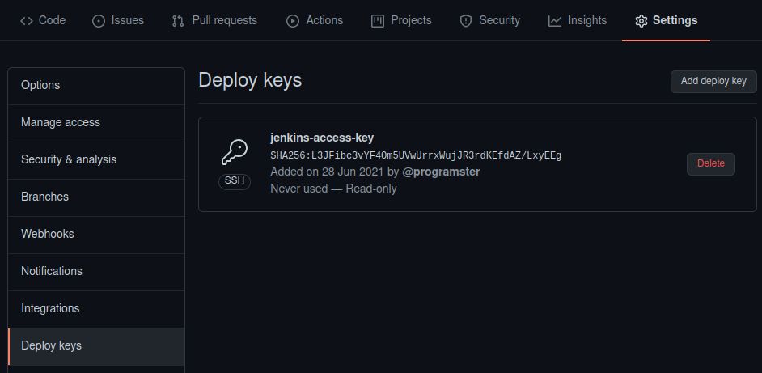
Task: Open the Webhooks settings page
Action: pyautogui.click(x=48, y=234)
